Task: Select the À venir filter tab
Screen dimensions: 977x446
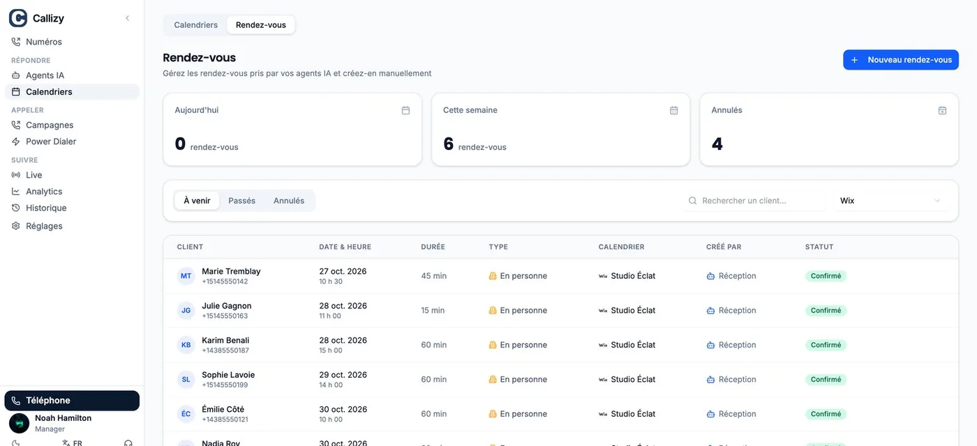Action: point(197,201)
